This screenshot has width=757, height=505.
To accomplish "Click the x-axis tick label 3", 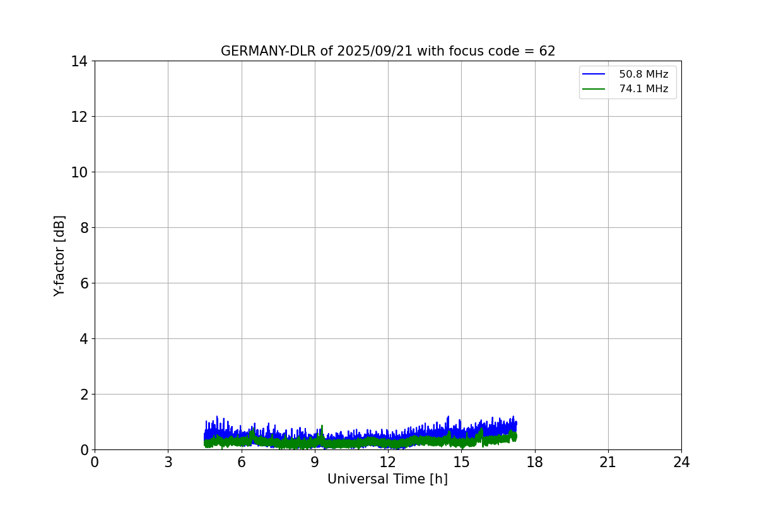I will pos(168,462).
